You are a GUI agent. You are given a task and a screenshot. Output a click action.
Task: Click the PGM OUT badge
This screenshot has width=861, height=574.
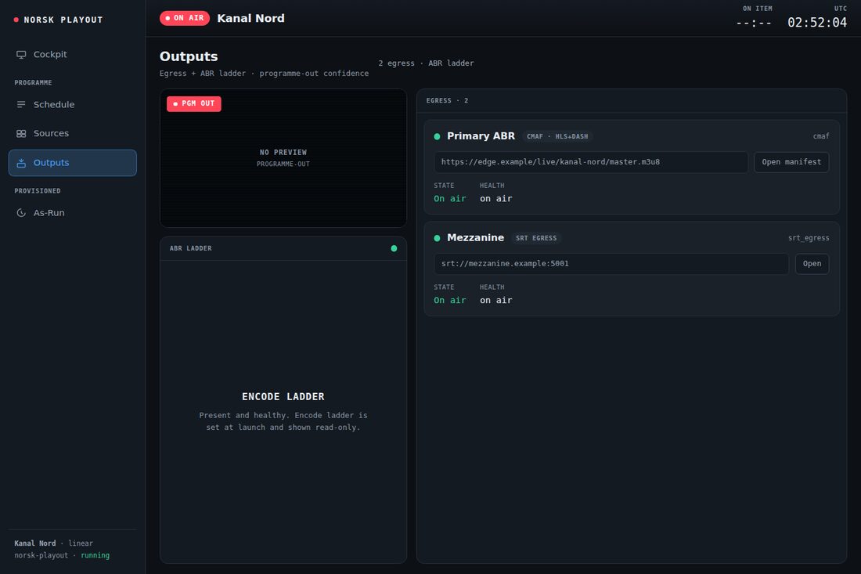194,104
